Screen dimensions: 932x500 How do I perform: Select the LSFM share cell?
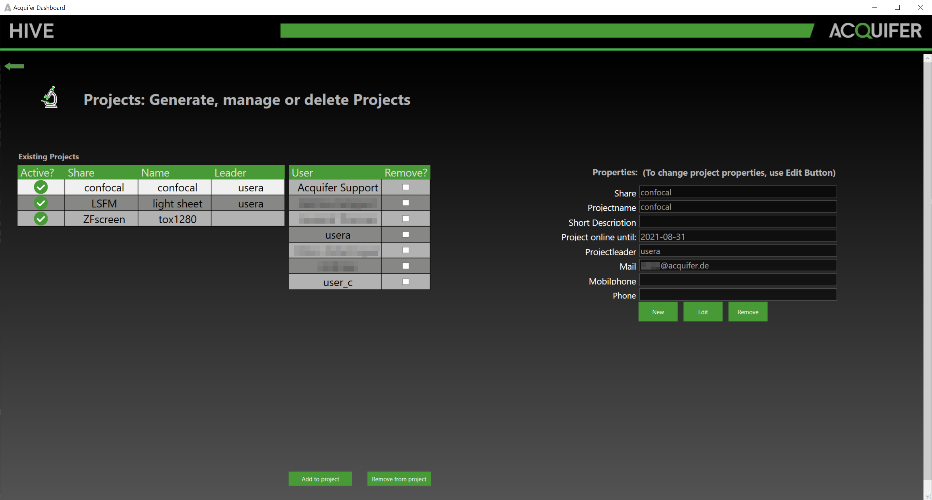[x=101, y=203]
